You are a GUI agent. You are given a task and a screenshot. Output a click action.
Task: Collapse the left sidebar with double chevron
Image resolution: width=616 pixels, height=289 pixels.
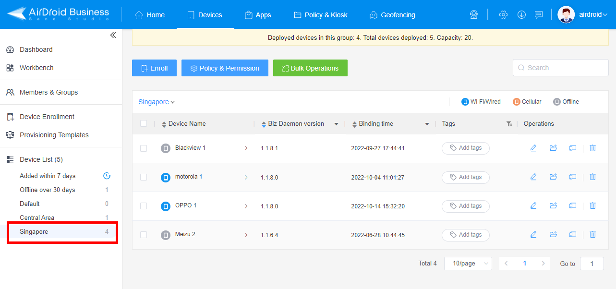(113, 35)
